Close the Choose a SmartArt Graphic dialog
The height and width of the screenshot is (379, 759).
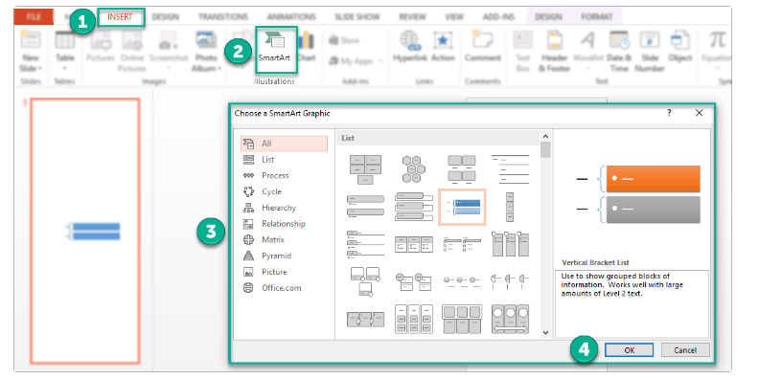(x=699, y=113)
